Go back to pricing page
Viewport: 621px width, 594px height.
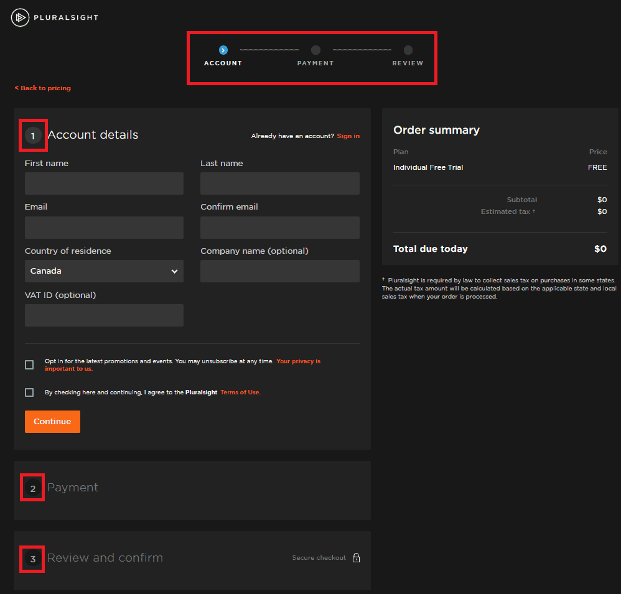pyautogui.click(x=43, y=88)
